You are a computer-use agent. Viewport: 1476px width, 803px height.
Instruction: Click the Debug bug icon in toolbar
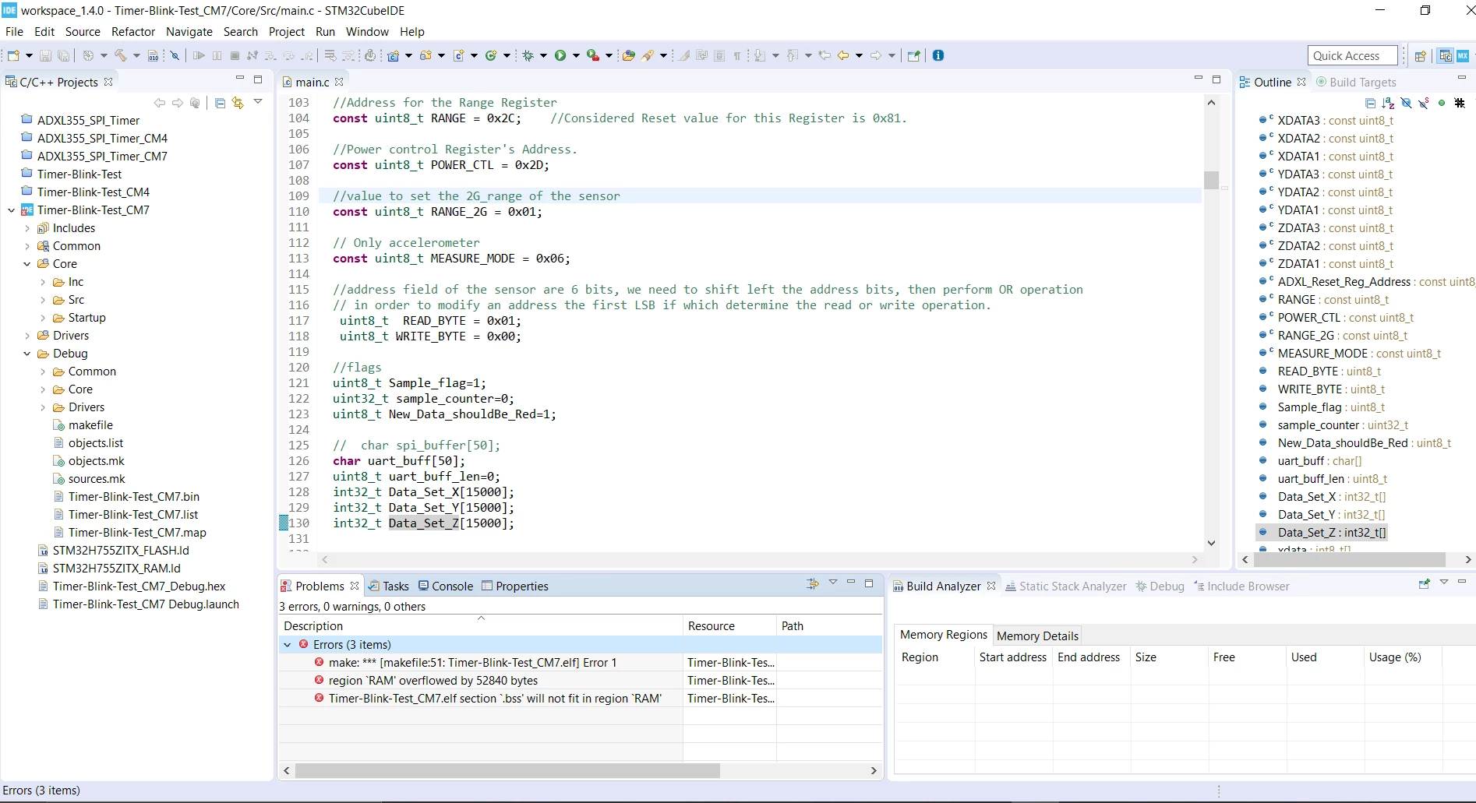pyautogui.click(x=528, y=55)
